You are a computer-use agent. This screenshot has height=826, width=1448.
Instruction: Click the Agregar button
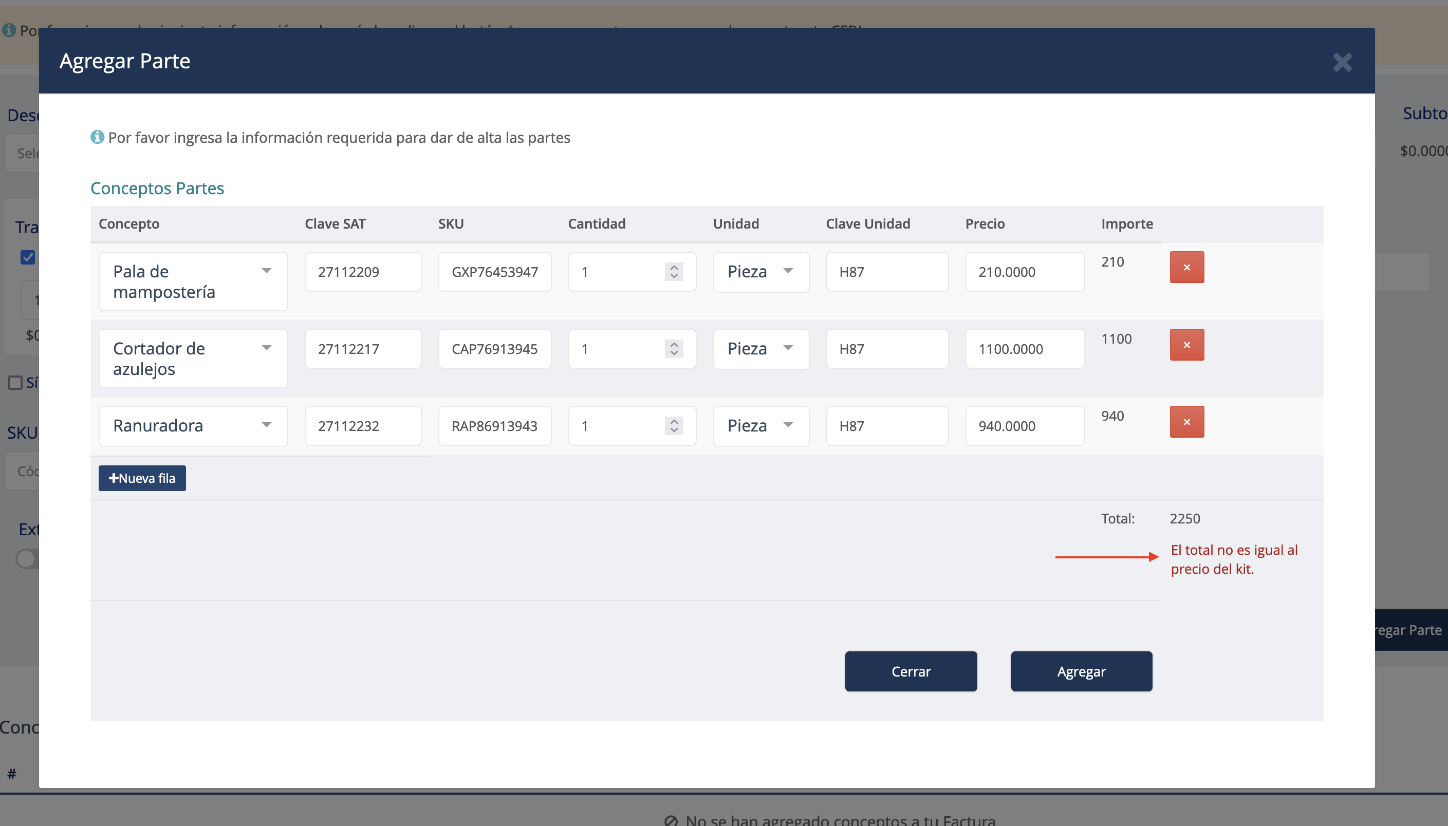coord(1082,671)
